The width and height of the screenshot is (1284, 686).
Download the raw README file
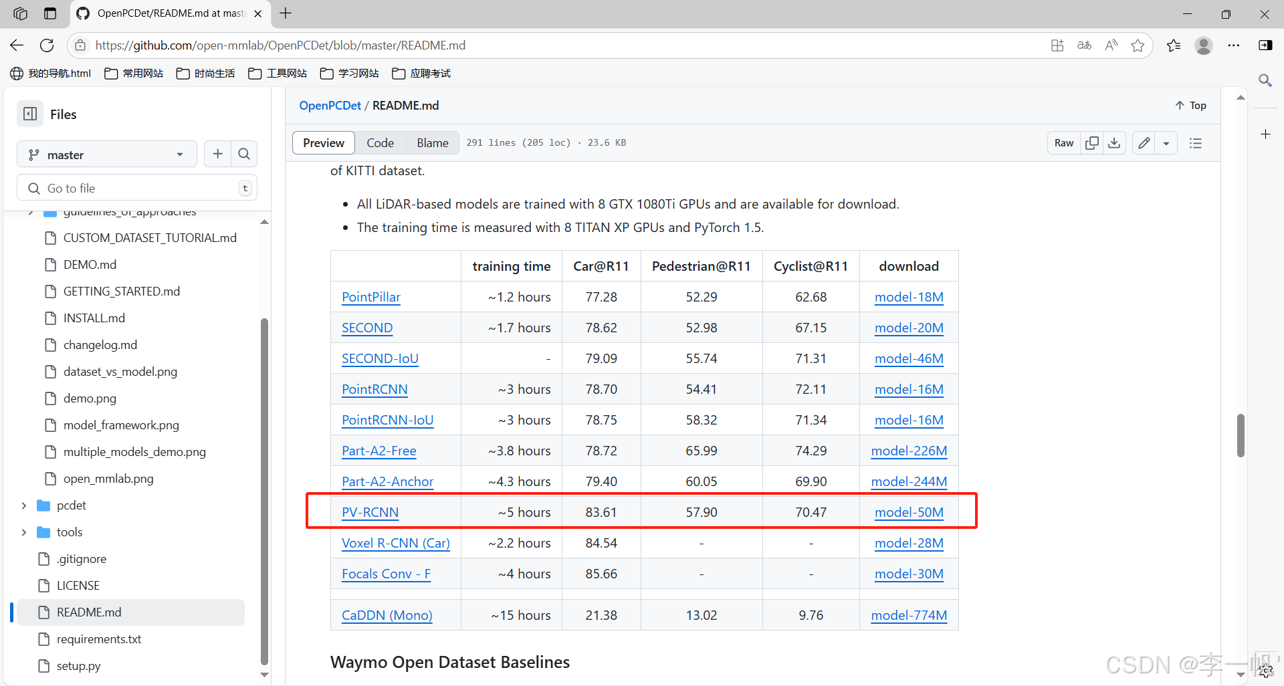click(1114, 143)
